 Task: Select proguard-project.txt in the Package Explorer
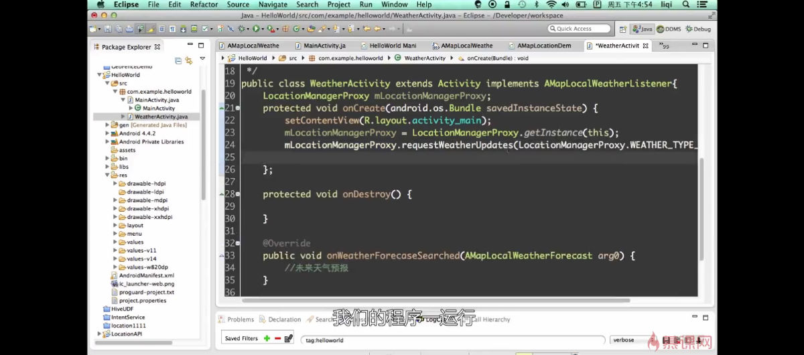(x=142, y=292)
